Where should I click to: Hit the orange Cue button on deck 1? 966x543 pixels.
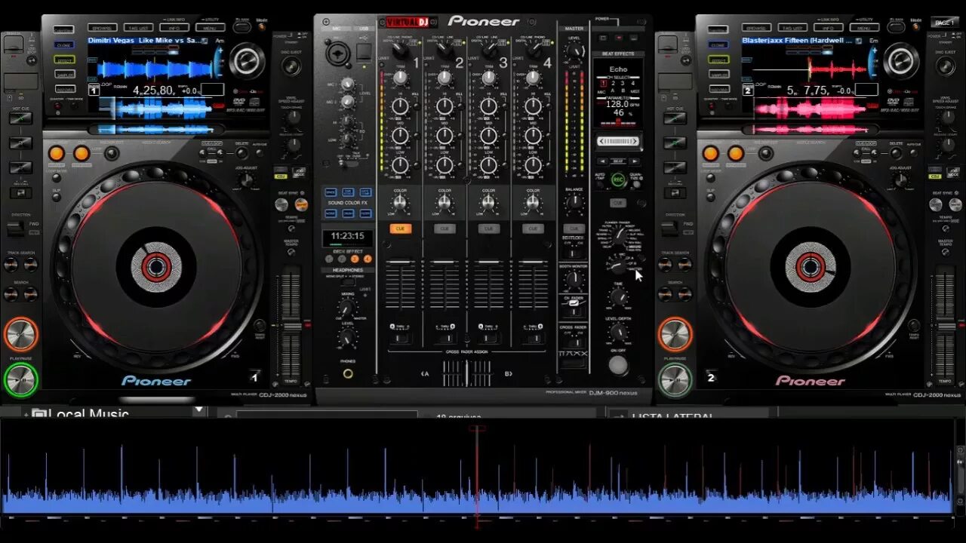pos(20,334)
